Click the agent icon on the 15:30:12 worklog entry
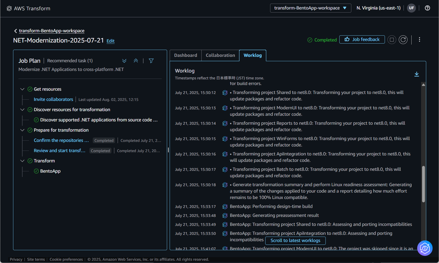This screenshot has height=263, width=439. pos(225,93)
